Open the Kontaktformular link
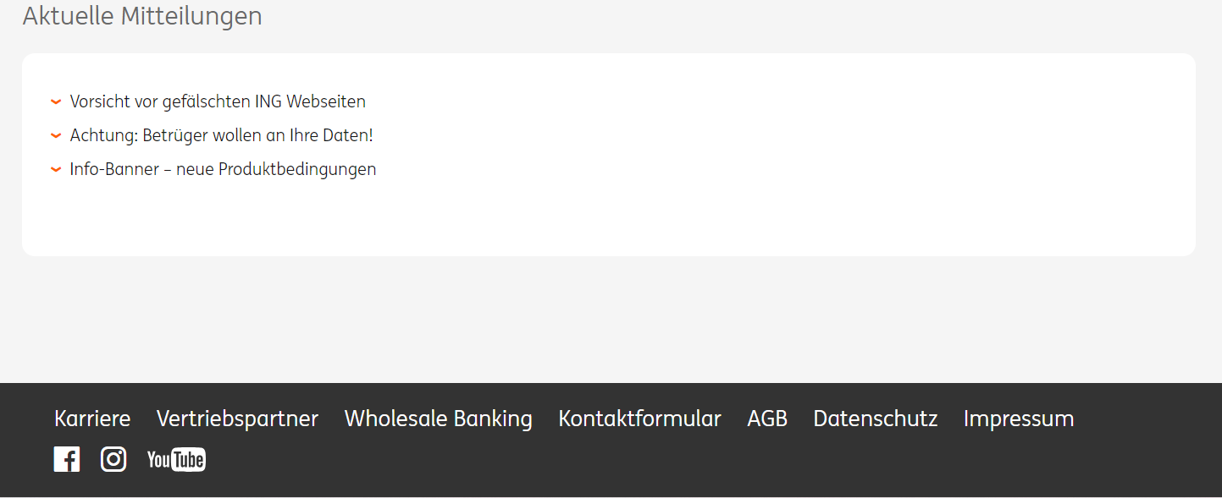 (x=639, y=419)
